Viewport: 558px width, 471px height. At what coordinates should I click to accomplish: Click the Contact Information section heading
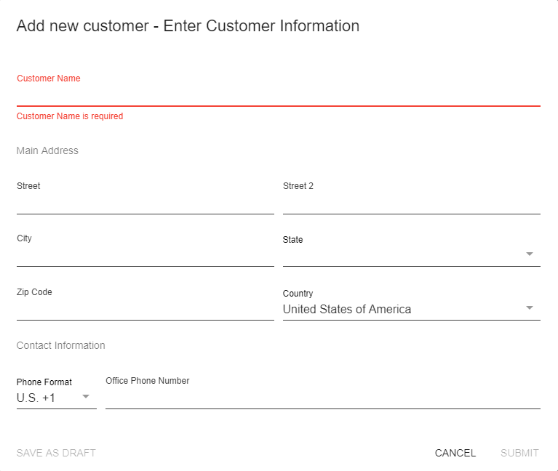pyautogui.click(x=60, y=345)
